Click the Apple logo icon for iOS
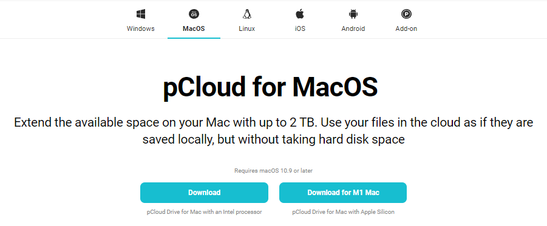Image resolution: width=547 pixels, height=226 pixels. (300, 14)
